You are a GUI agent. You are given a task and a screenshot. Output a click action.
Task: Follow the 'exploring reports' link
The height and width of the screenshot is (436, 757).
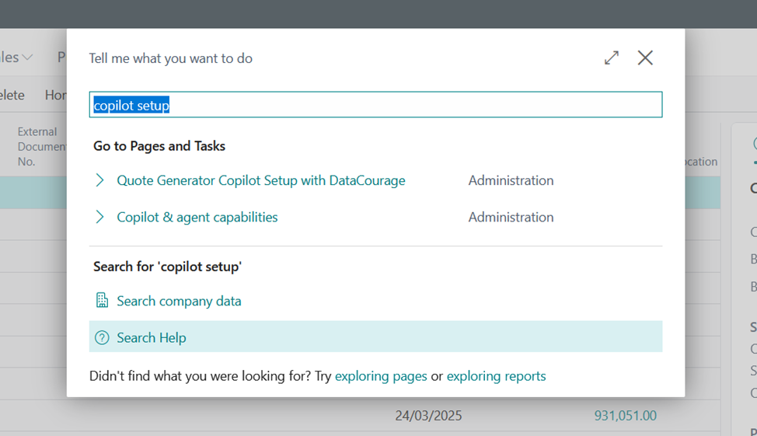pyautogui.click(x=496, y=376)
